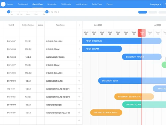Screen dimensions: 166x125
Task: Click task ID DS-14937
Action: [x=11, y=41]
